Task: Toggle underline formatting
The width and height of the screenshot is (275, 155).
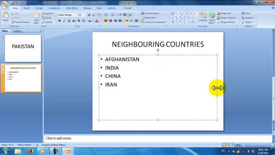Action: coord(69,21)
